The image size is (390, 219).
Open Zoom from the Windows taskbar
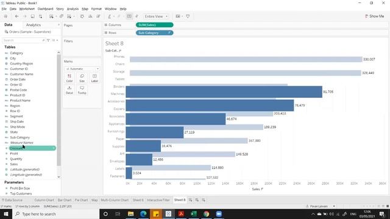tap(219, 214)
